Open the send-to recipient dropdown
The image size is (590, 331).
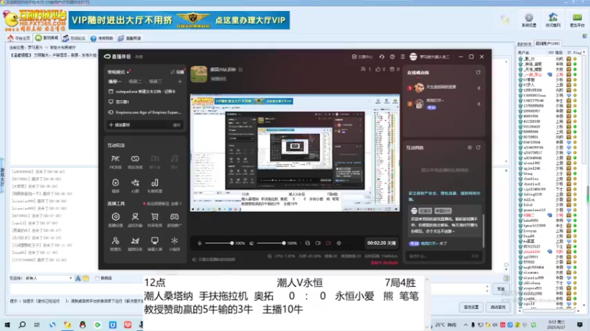pyautogui.click(x=49, y=278)
